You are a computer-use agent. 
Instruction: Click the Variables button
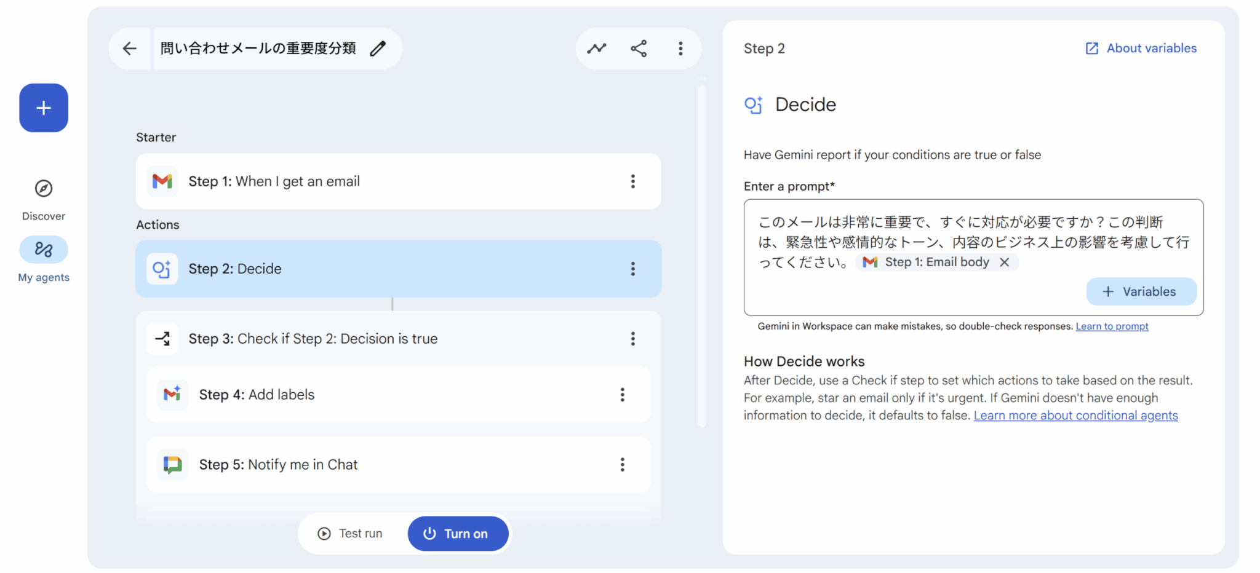(1141, 291)
